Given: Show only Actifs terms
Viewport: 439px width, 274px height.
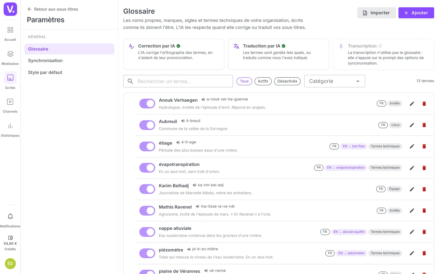Looking at the screenshot, I should coord(263,81).
